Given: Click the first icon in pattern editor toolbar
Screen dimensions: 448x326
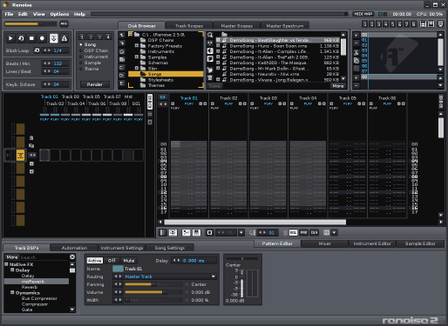Looking at the screenshot, I should click(x=163, y=233).
